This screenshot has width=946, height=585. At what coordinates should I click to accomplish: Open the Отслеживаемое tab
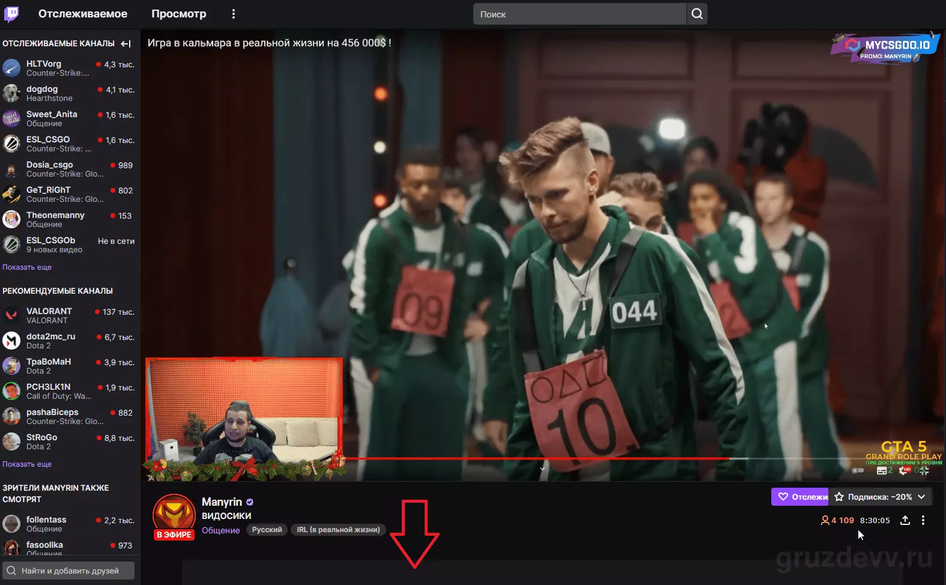pyautogui.click(x=83, y=14)
